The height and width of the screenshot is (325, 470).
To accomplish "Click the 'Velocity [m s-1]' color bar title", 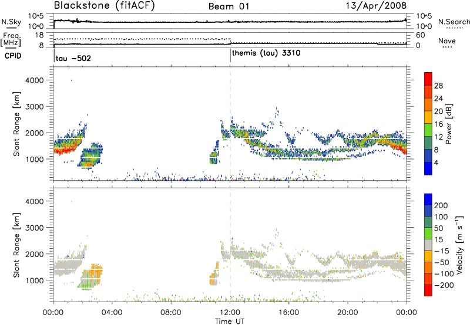I will pos(459,245).
